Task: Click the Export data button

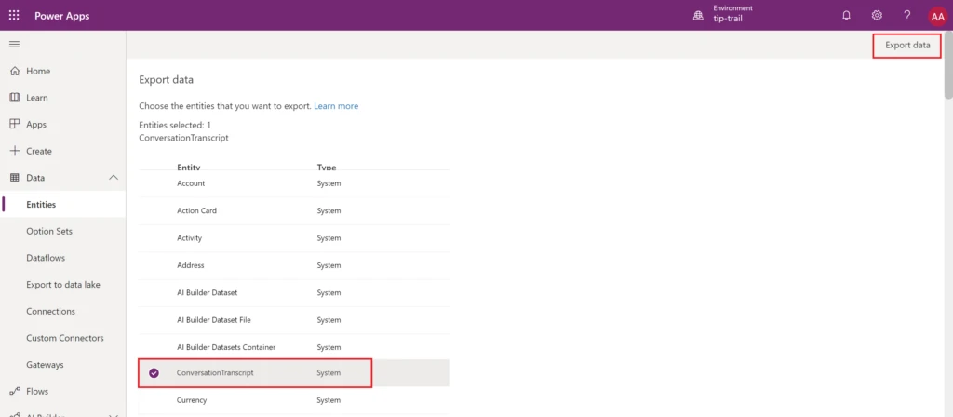Action: pos(906,46)
